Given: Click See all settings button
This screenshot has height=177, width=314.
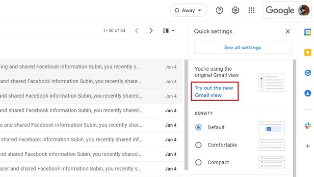Looking at the screenshot, I should pos(242,47).
